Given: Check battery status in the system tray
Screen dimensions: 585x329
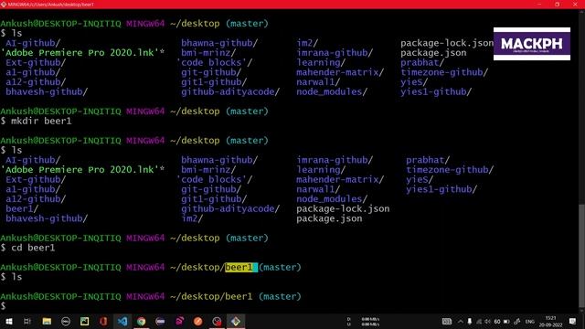Looking at the screenshot, I should click(x=506, y=322).
